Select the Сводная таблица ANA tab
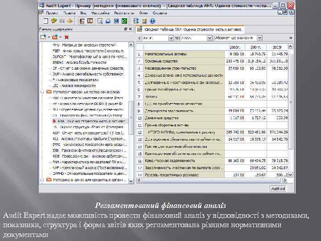 pyautogui.click(x=190, y=29)
